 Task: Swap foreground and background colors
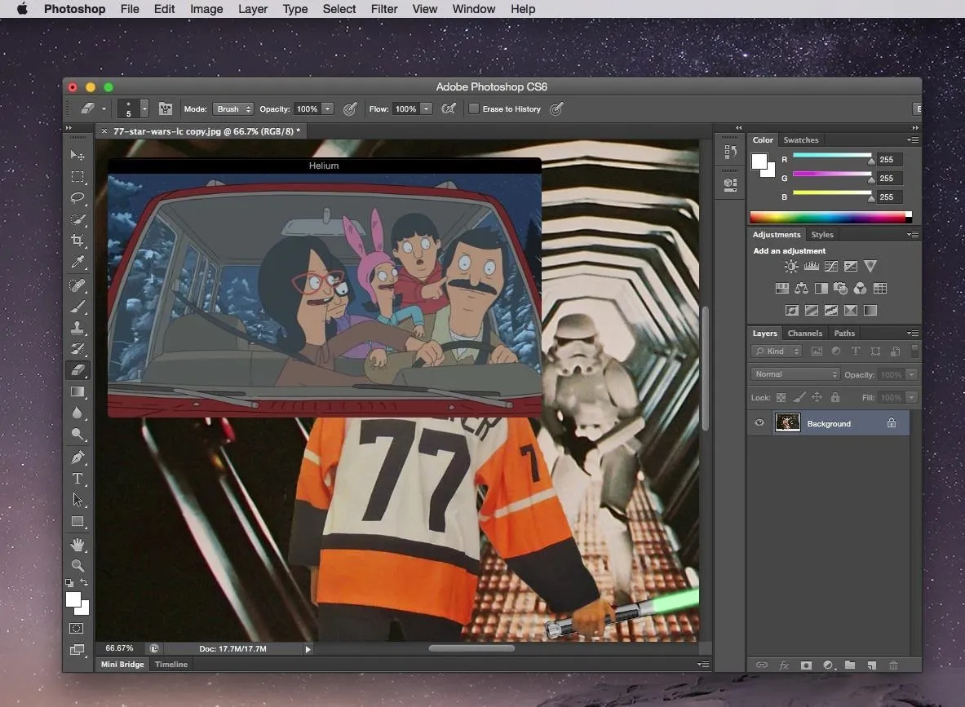84,582
